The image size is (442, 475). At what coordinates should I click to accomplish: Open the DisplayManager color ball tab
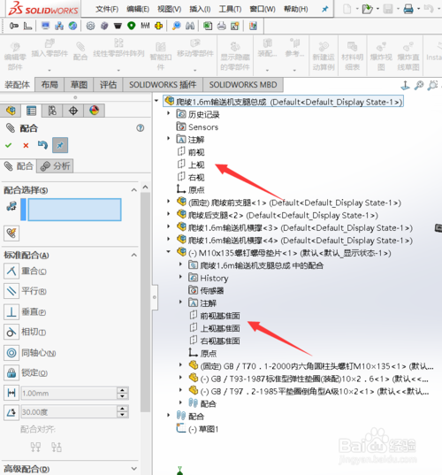point(95,111)
